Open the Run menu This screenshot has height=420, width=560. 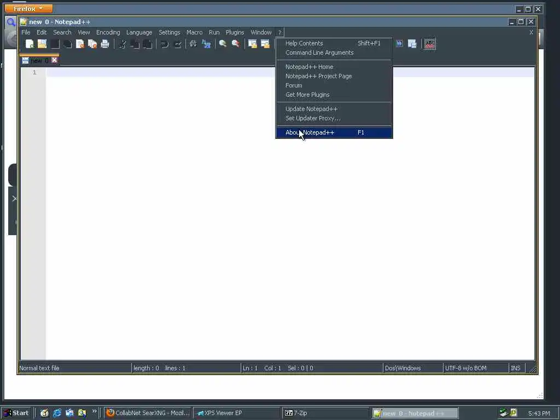pyautogui.click(x=214, y=32)
